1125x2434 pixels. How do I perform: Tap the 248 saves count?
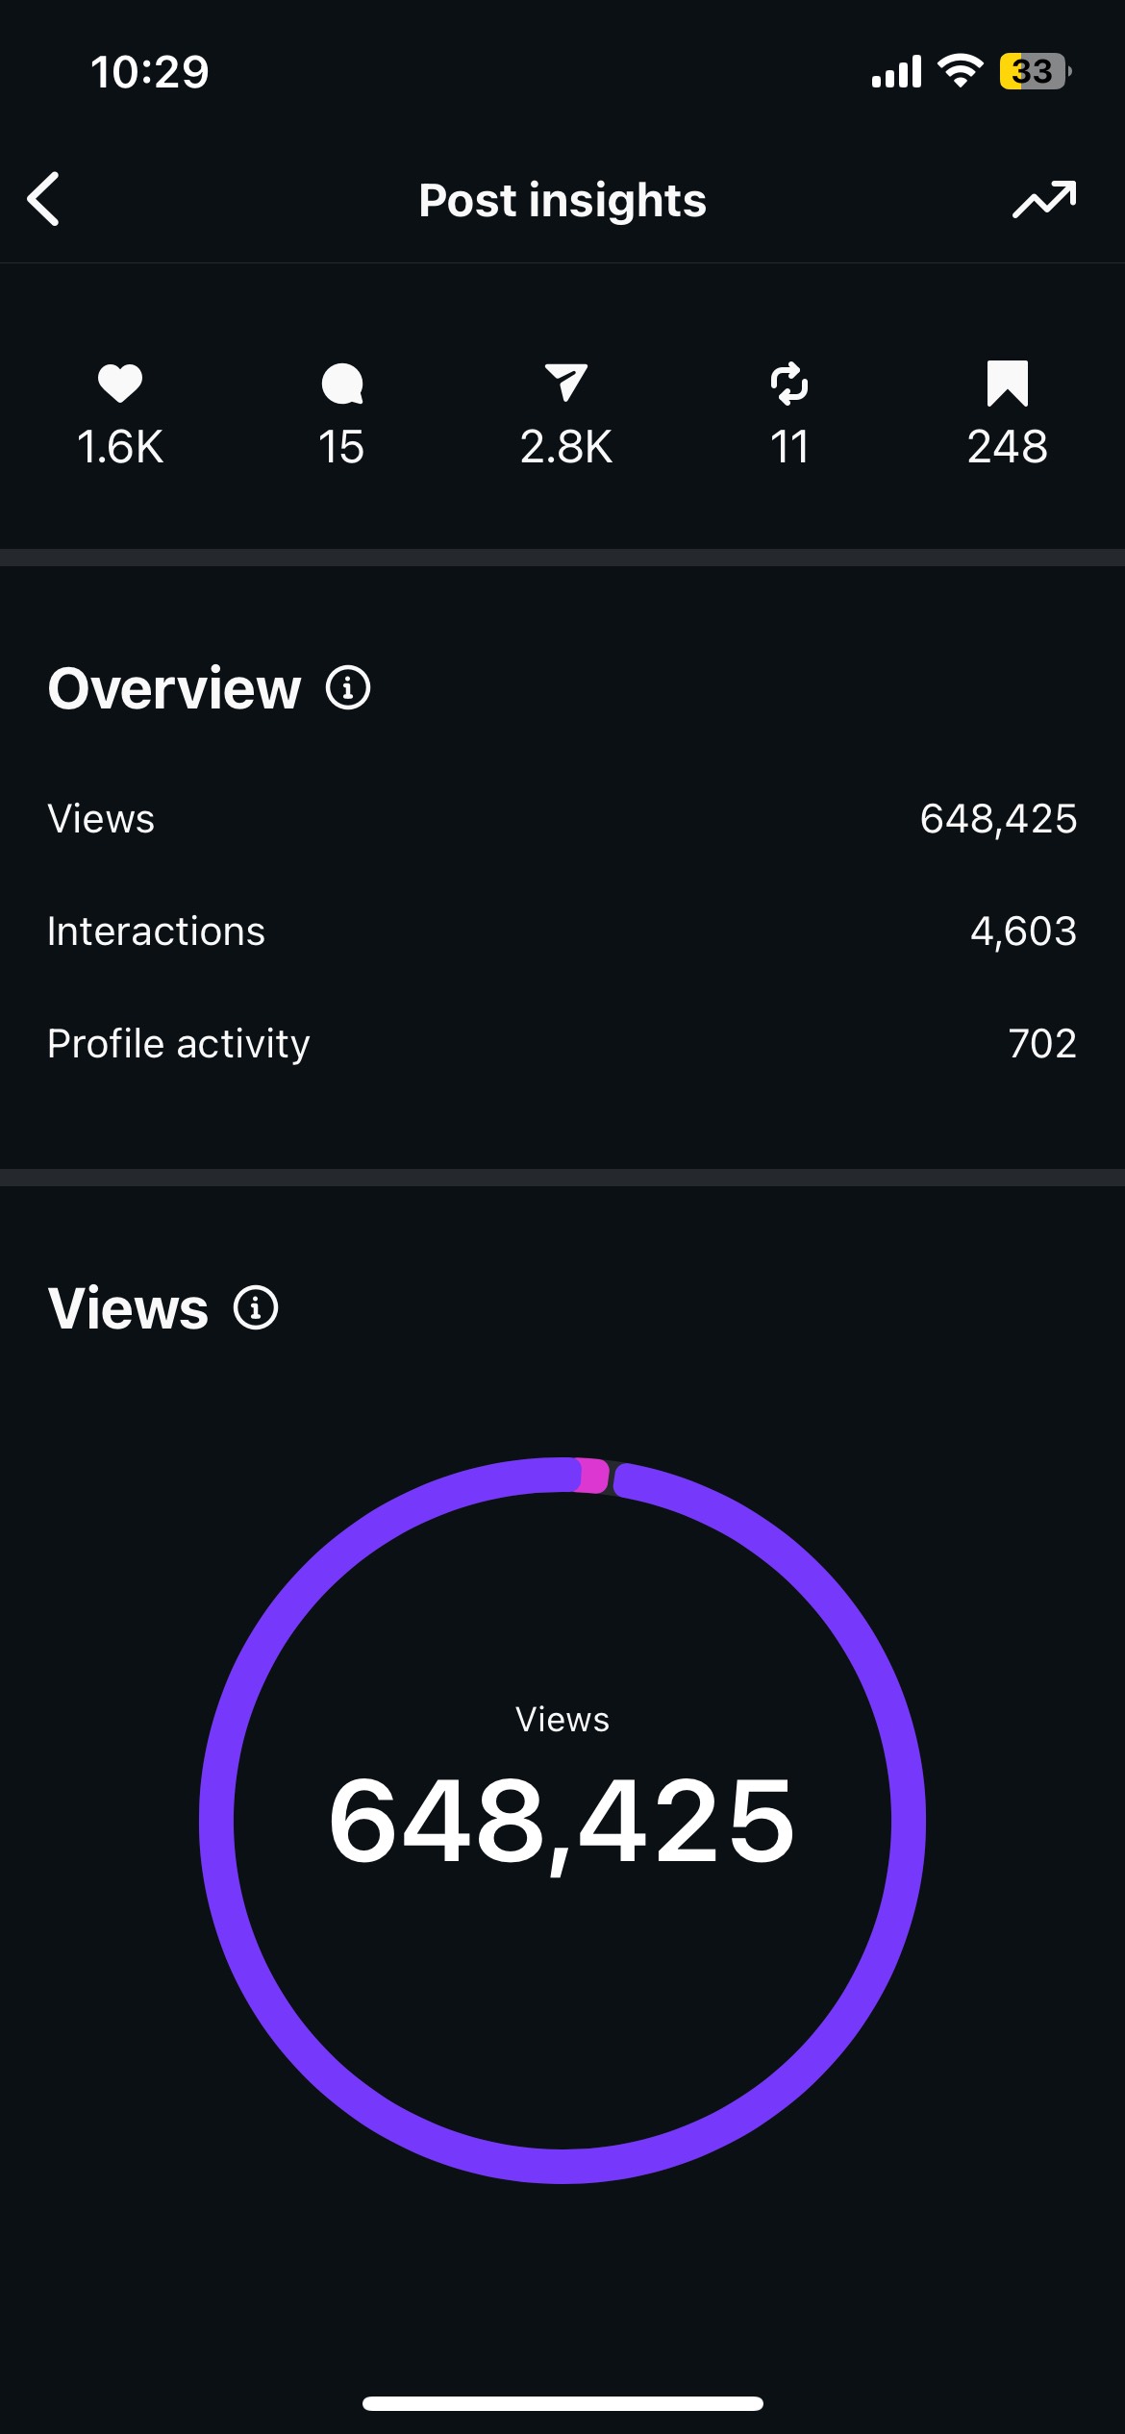(x=1007, y=447)
